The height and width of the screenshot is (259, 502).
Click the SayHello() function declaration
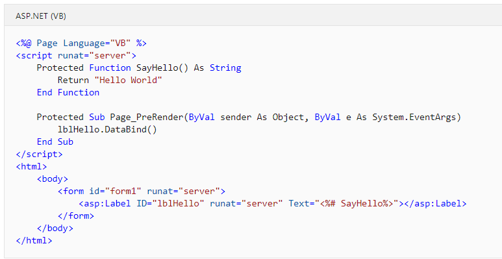tap(139, 68)
